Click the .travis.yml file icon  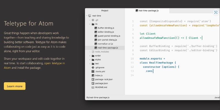93,71
